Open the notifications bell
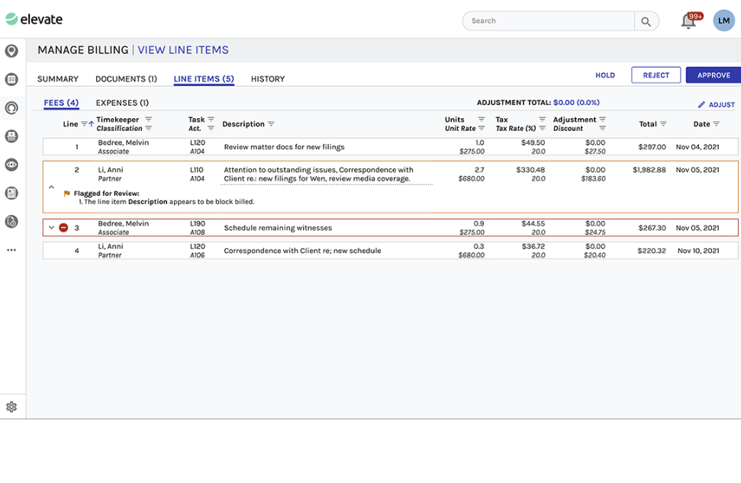 pyautogui.click(x=688, y=21)
